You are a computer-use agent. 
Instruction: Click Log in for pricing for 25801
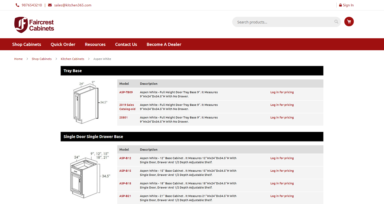[282, 118]
